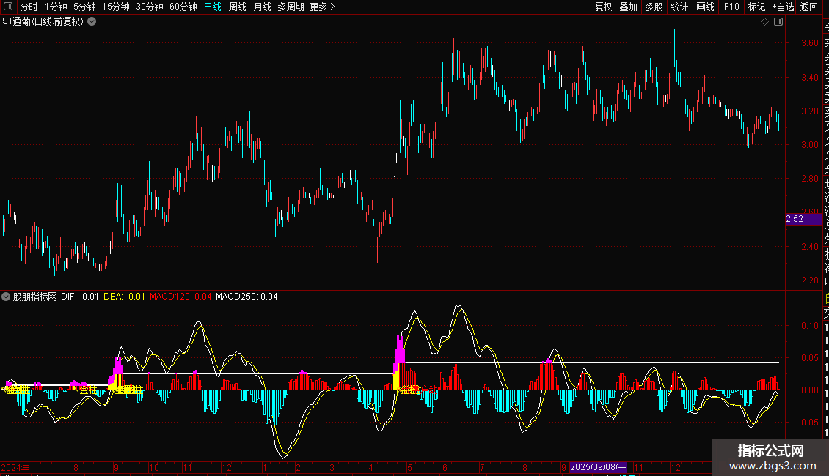The width and height of the screenshot is (829, 476).
Task: Click the diamond icon above price chart
Action: tap(764, 22)
